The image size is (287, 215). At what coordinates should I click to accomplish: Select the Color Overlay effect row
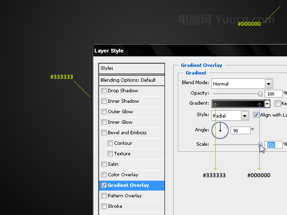[132, 175]
